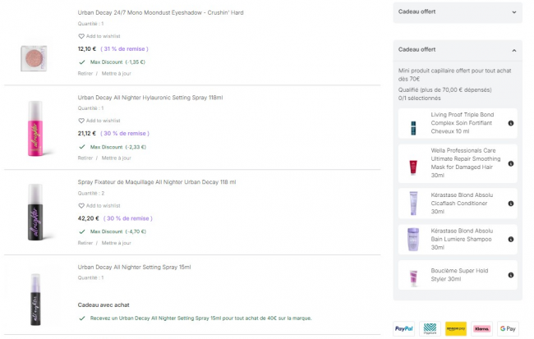
Task: Open the Moondust Eyeshadow product thumbnail
Action: (35, 56)
